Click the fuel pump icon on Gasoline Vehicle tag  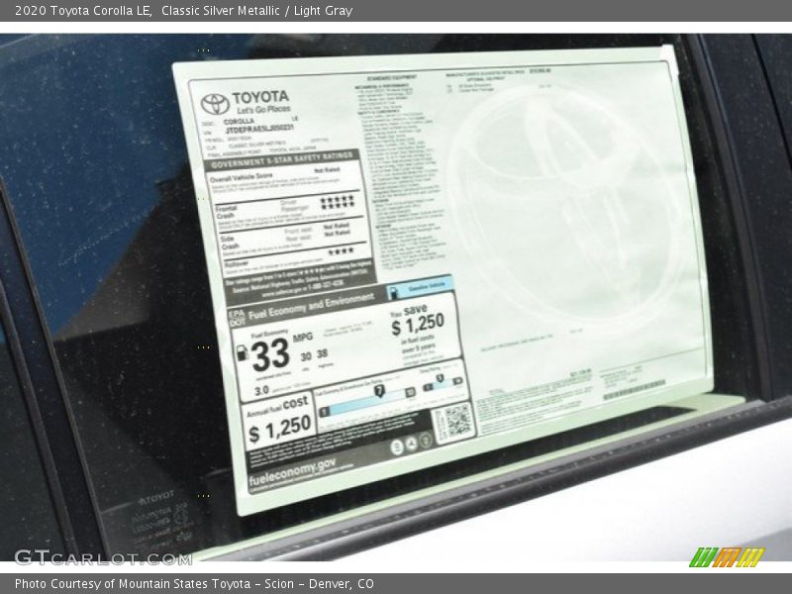[x=394, y=293]
